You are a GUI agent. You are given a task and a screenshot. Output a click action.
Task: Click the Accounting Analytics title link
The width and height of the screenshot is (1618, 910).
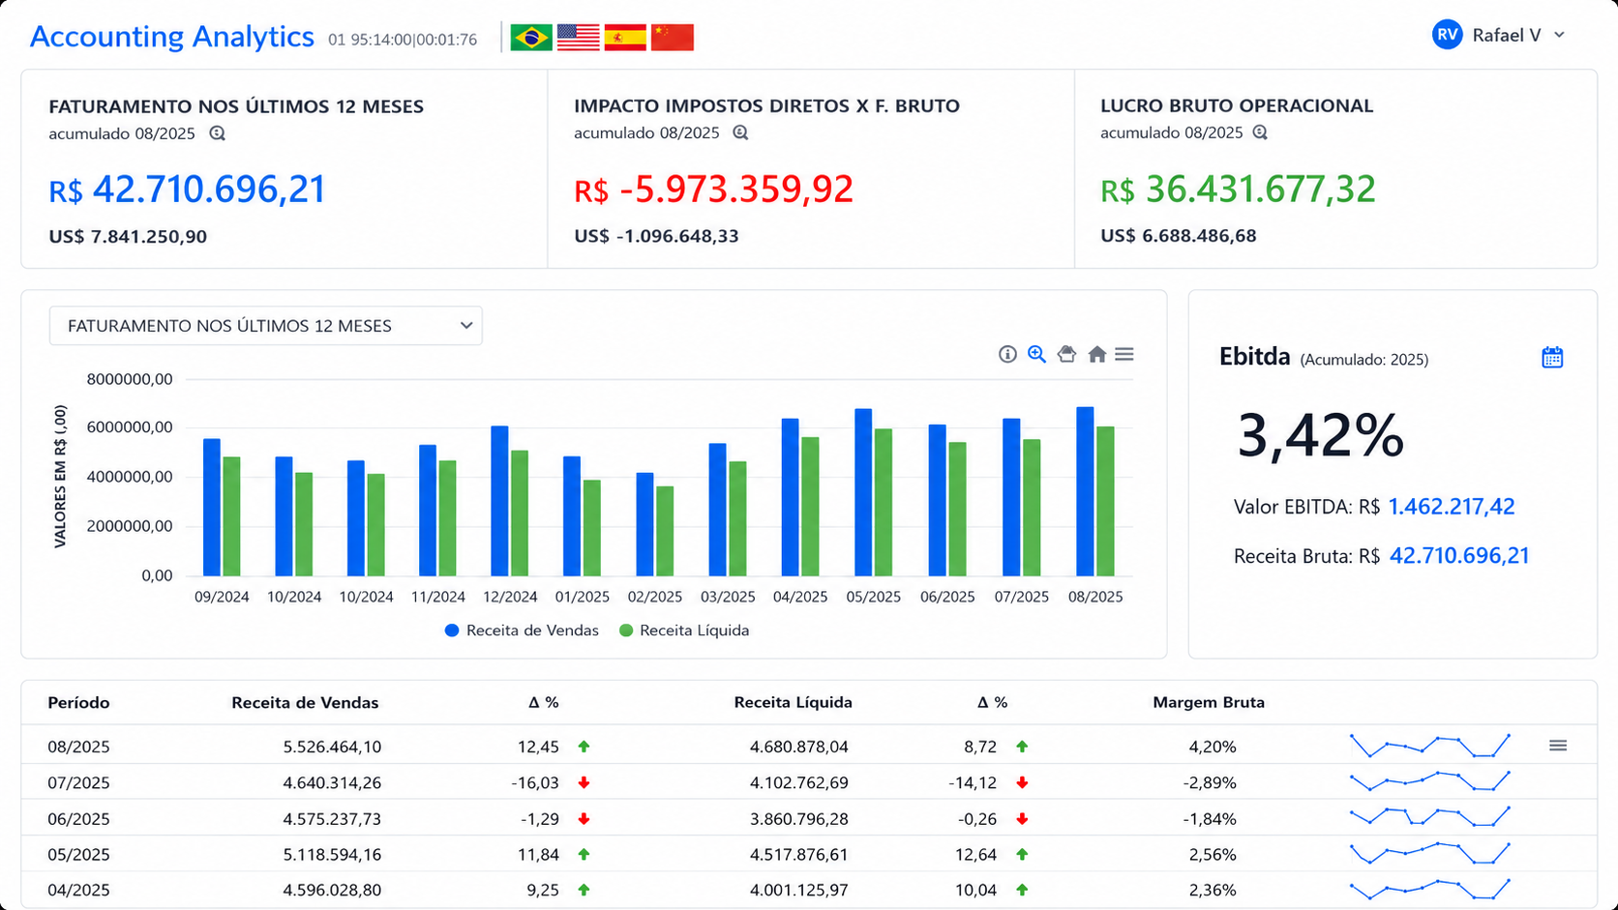172,37
